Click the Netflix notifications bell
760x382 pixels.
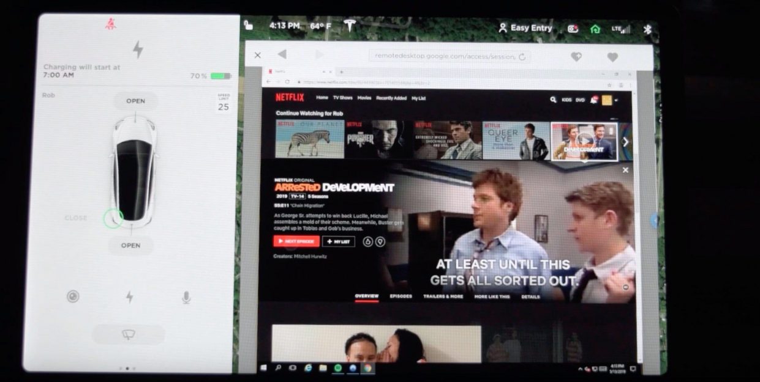click(595, 99)
